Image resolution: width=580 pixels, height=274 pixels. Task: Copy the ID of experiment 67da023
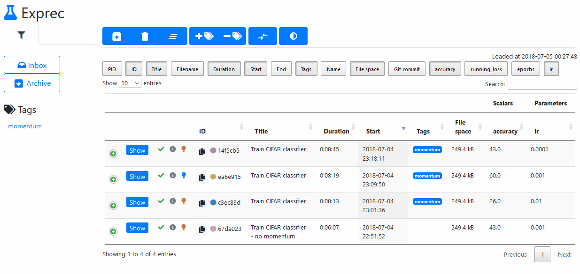pyautogui.click(x=202, y=229)
